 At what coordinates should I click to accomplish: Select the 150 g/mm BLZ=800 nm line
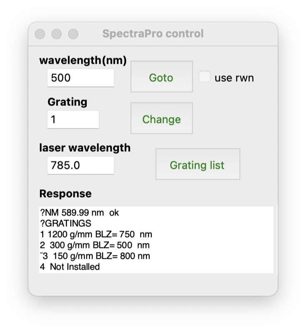pos(95,256)
